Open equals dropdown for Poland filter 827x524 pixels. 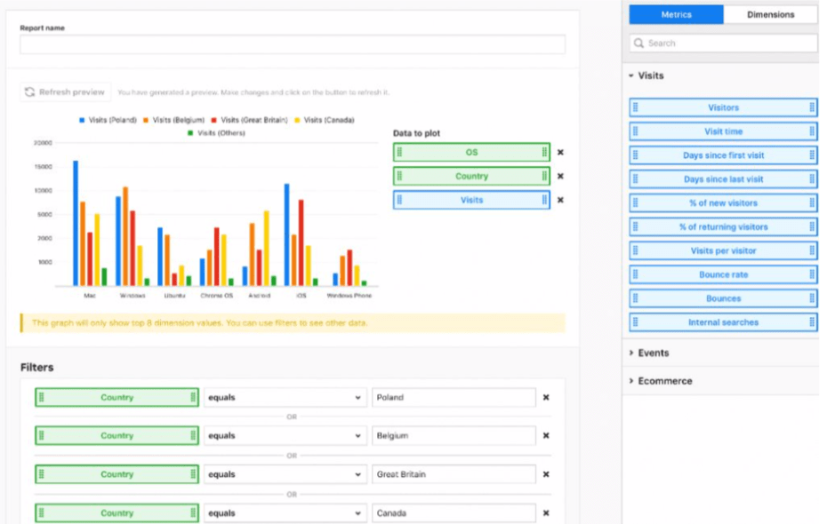(x=285, y=398)
